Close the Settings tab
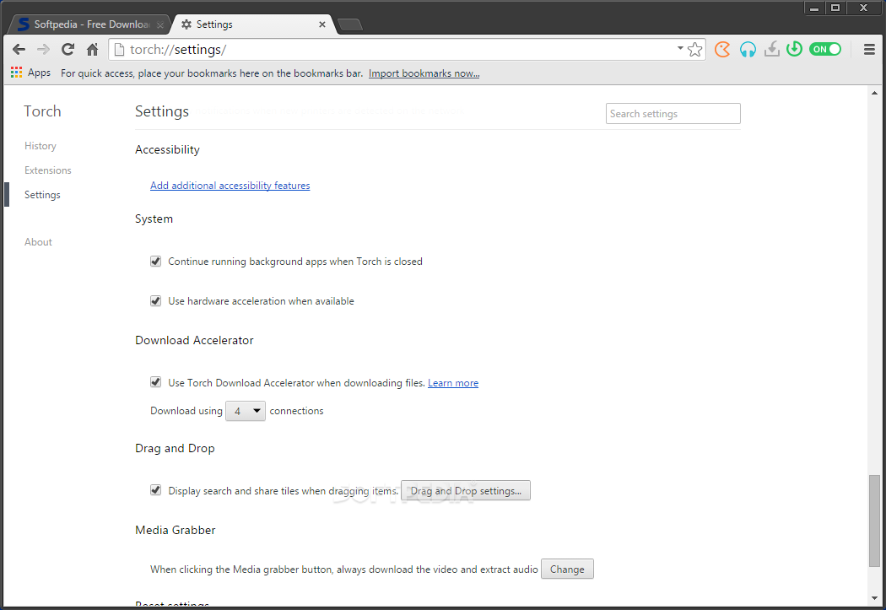The width and height of the screenshot is (886, 610). tap(322, 24)
